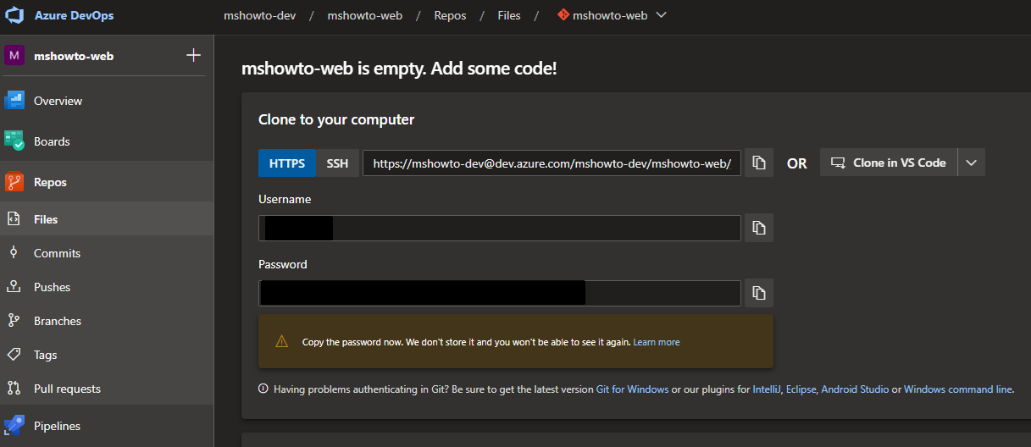Copy the username with the copy icon
The height and width of the screenshot is (447, 1031).
(x=759, y=228)
